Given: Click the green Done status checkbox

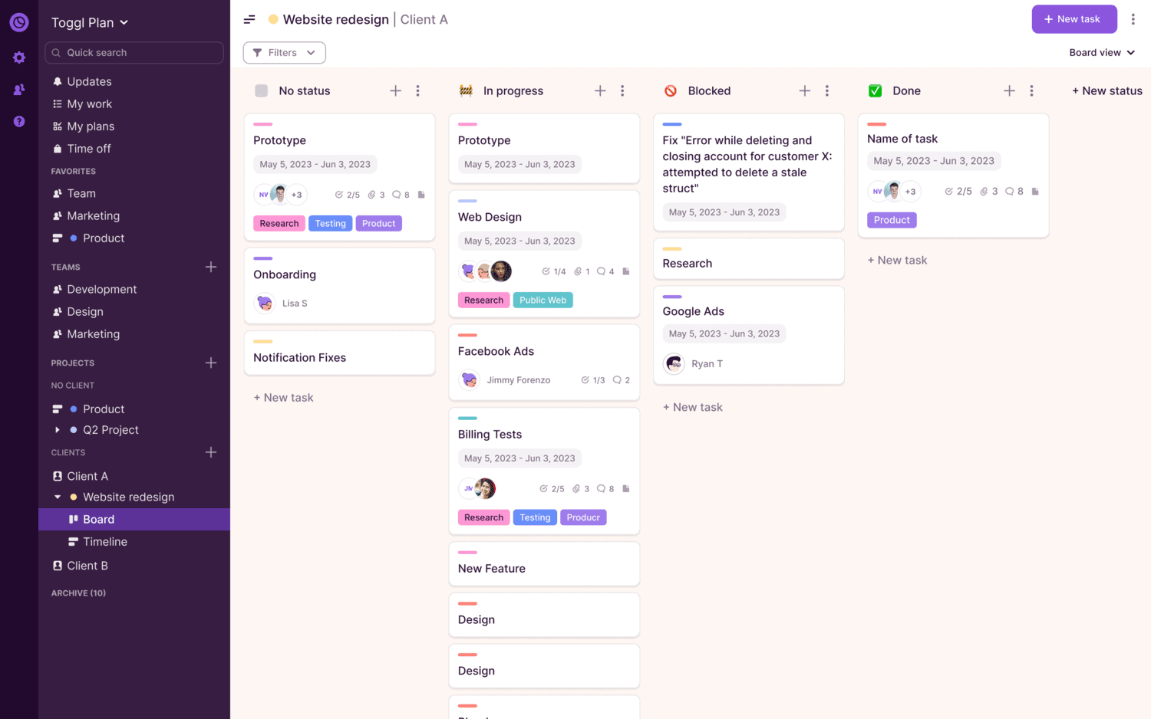Looking at the screenshot, I should [x=875, y=90].
